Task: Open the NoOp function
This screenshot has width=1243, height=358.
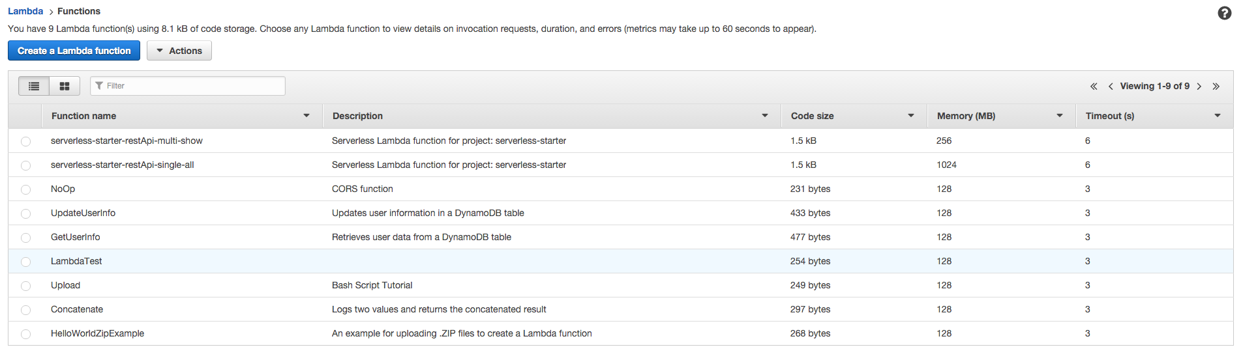Action: (x=63, y=189)
